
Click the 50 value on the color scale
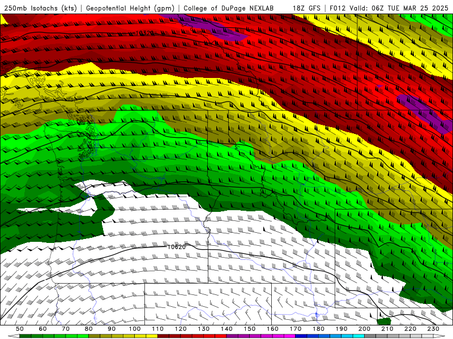[x=19, y=329]
